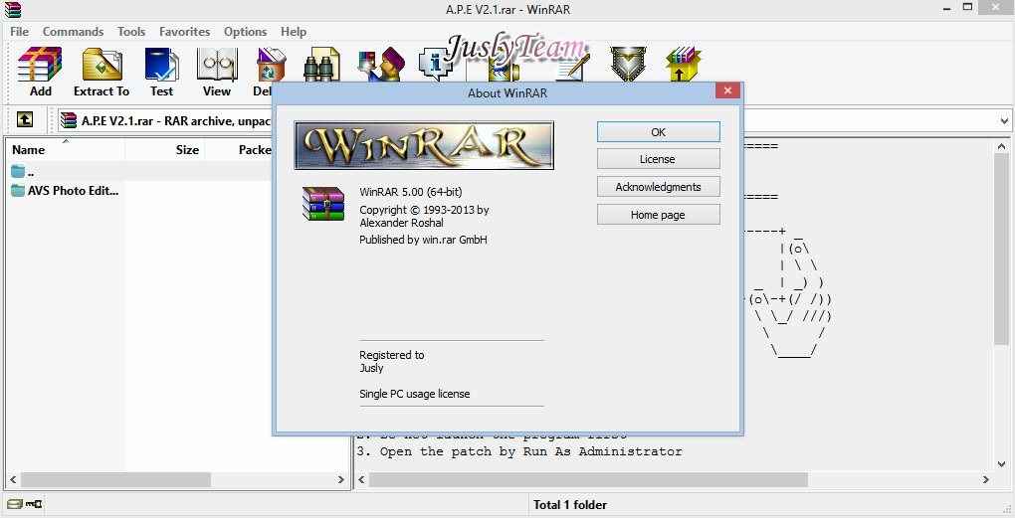Click the License button
This screenshot has width=1015, height=518.
pos(659,159)
